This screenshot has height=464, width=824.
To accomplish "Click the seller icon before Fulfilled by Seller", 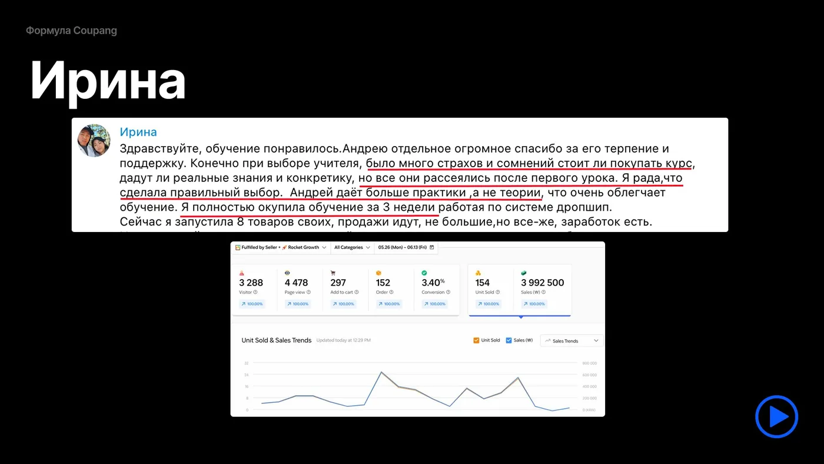I will (x=238, y=247).
